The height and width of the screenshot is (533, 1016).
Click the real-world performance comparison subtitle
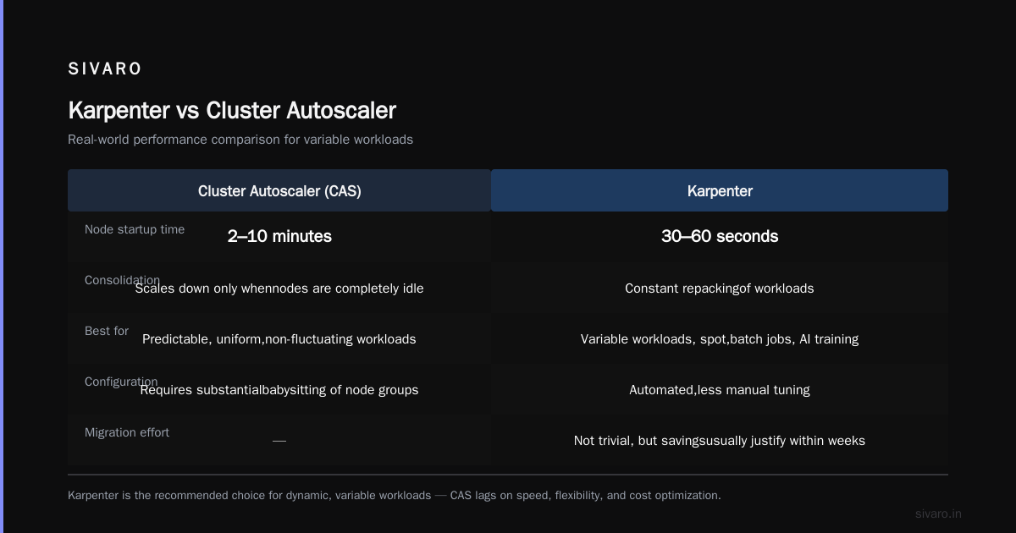240,140
